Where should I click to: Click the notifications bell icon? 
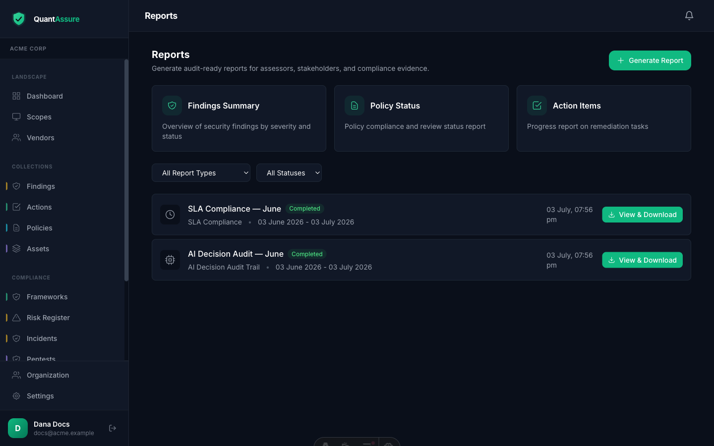coord(689,16)
